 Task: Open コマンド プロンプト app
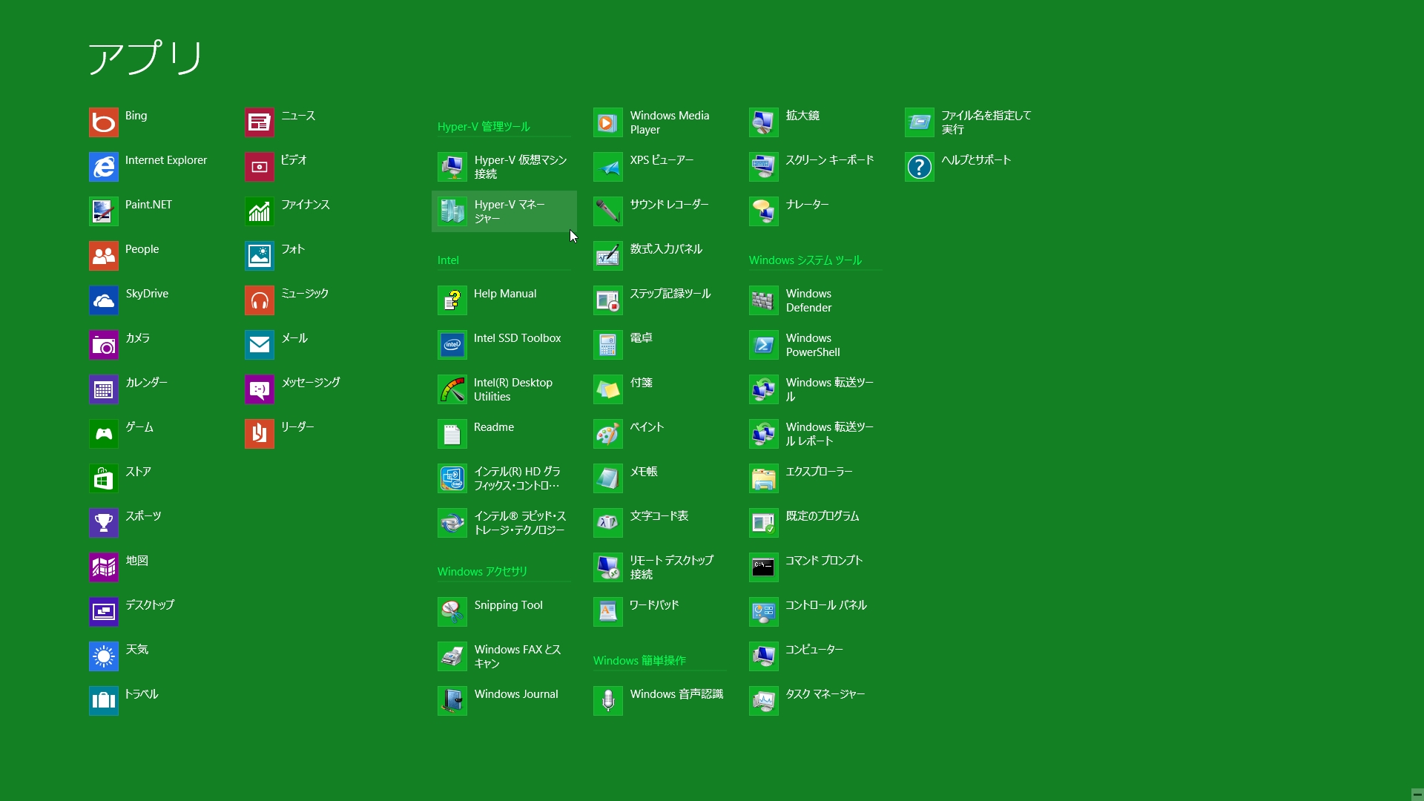764,567
